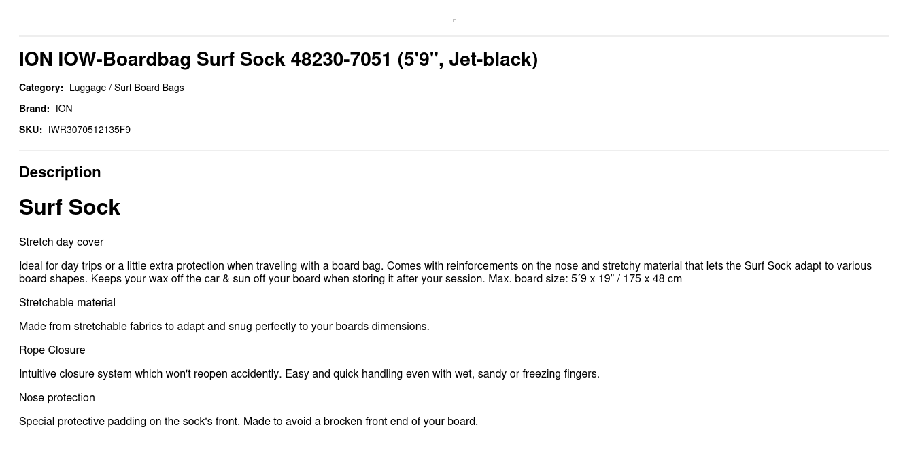Click the small broken image placeholder at top
Screen dimensions: 903x459
pyautogui.click(x=454, y=20)
